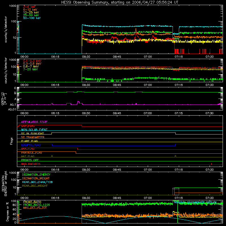
Task: Click the GOES-12 axis label
Action: (x=4, y=99)
